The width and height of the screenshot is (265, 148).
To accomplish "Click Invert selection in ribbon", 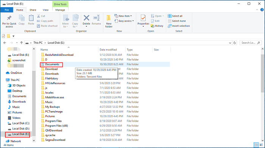I will click(179, 26).
